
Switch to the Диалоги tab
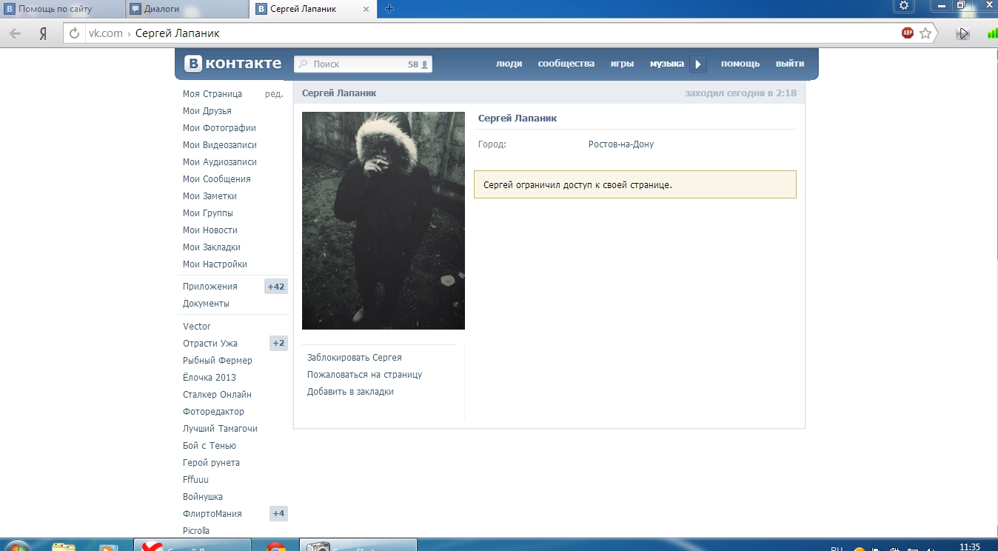(x=186, y=9)
